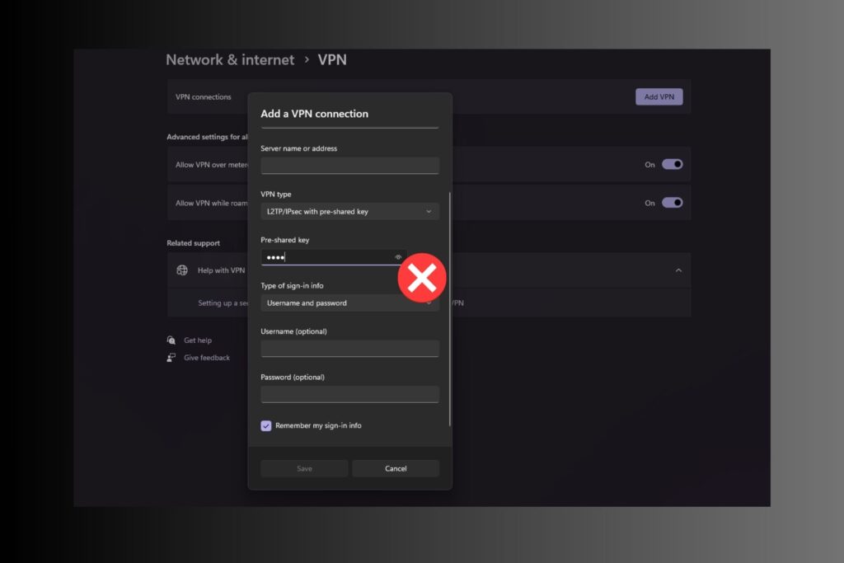The height and width of the screenshot is (563, 844).
Task: Click the globe icon beside Help with VPN
Action: pos(181,270)
